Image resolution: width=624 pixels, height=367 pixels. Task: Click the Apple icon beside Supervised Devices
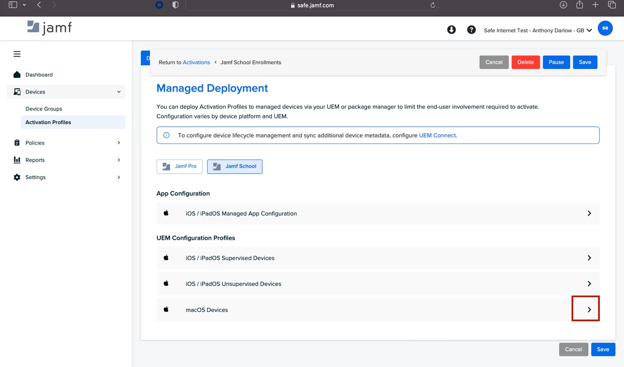click(x=166, y=257)
